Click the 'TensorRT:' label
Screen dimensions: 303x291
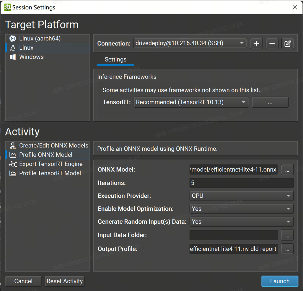pyautogui.click(x=117, y=102)
